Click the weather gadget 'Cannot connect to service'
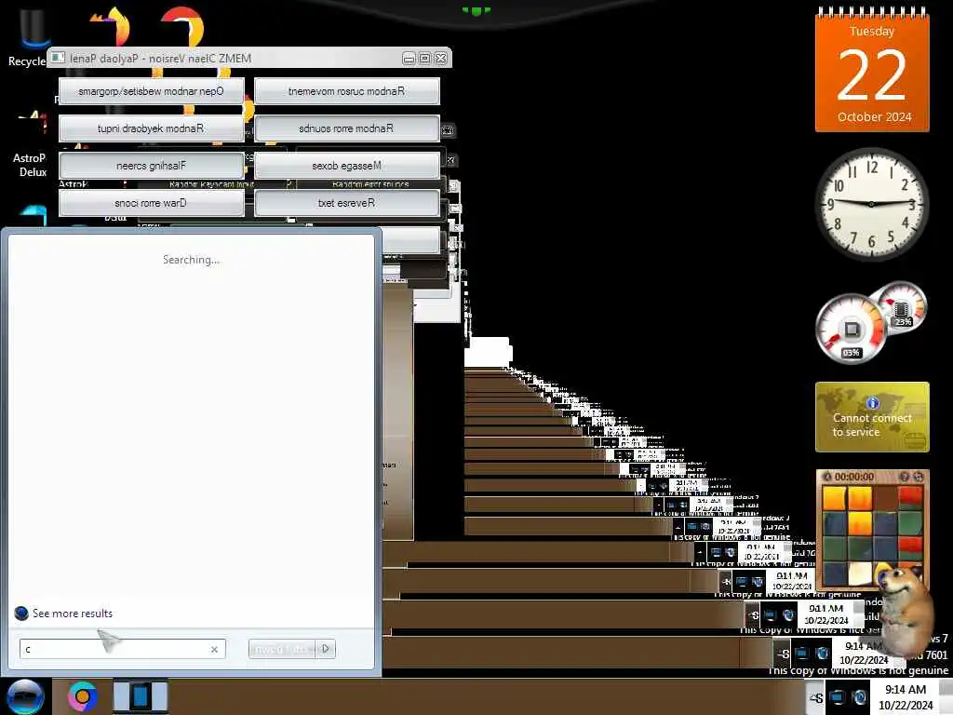 tap(872, 417)
